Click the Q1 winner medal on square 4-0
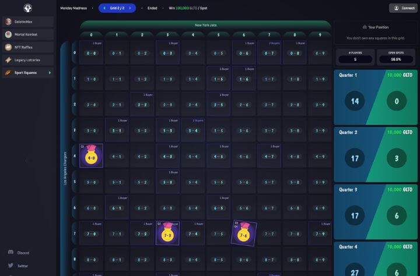This screenshot has width=420, height=276. pos(91,156)
